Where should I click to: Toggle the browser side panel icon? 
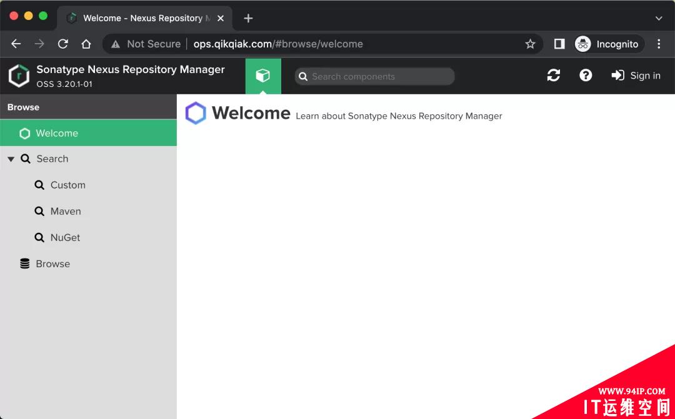pyautogui.click(x=559, y=44)
